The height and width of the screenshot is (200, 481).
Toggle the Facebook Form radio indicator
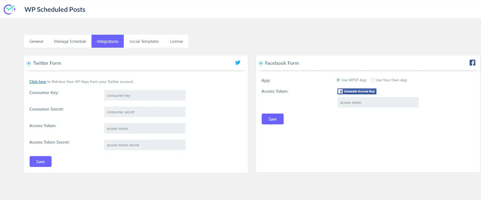tap(261, 63)
